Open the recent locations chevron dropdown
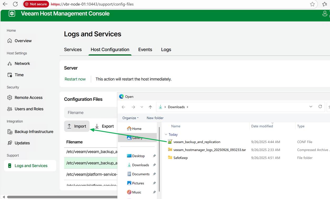 [x=142, y=107]
